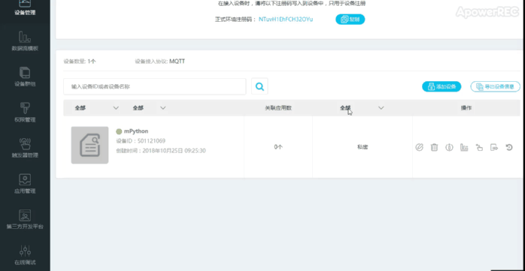525x271 pixels.
Task: Click the 设备接入协议: MQTT text
Action: coord(159,62)
